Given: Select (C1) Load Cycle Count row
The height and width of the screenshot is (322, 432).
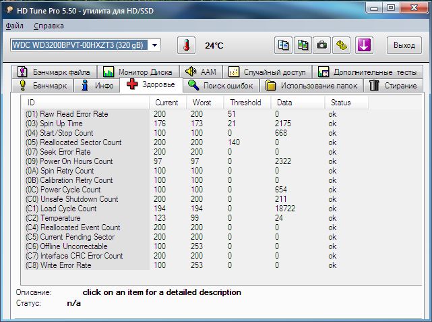Looking at the screenshot, I should (195, 209).
